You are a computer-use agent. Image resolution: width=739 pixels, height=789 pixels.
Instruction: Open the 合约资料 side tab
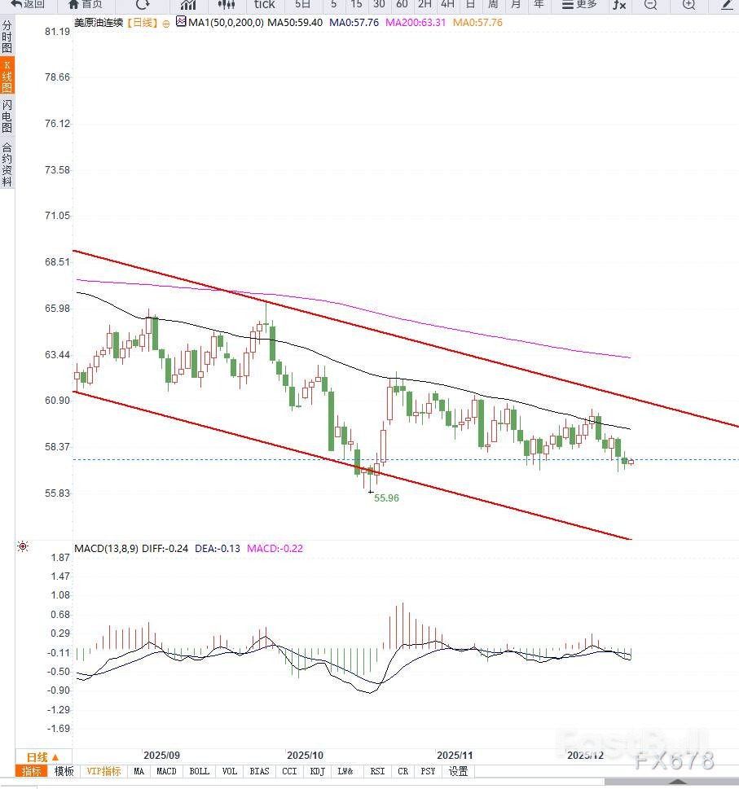point(7,164)
